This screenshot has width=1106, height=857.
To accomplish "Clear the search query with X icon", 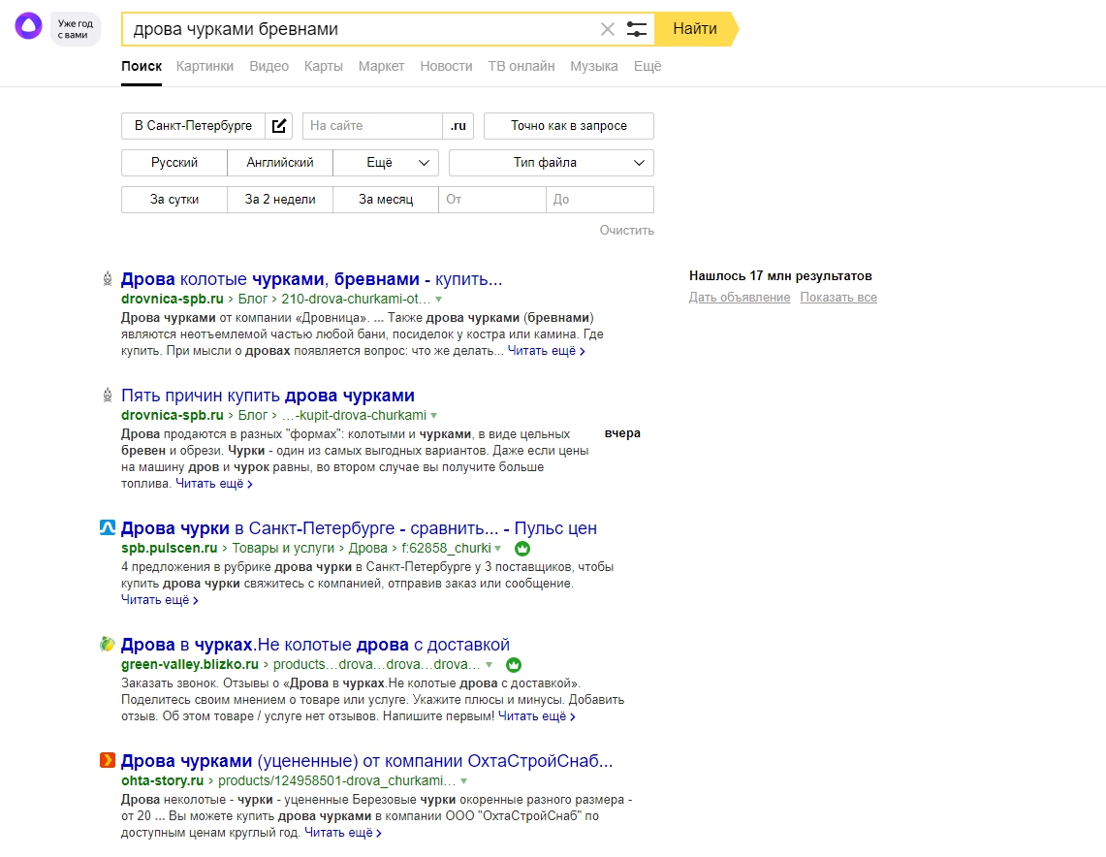I will click(608, 29).
